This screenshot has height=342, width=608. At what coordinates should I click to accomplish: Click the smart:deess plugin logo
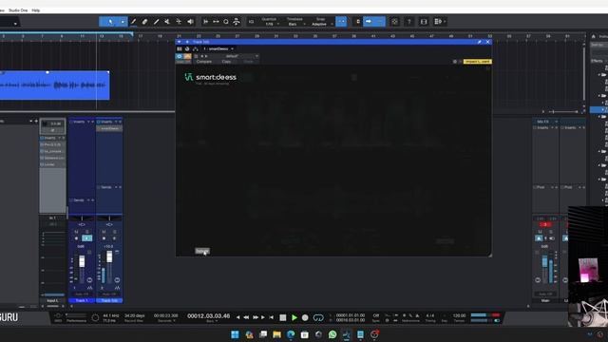tap(211, 77)
